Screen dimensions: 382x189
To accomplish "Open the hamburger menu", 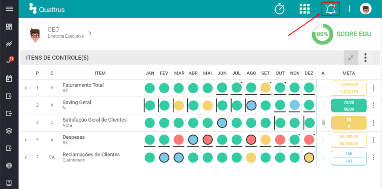I will pos(9,9).
